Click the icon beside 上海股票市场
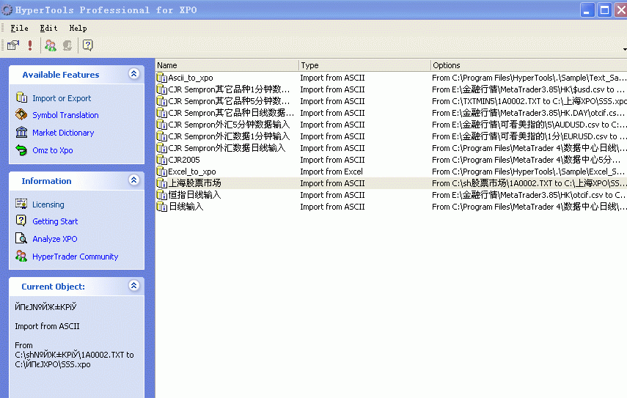 click(x=161, y=183)
